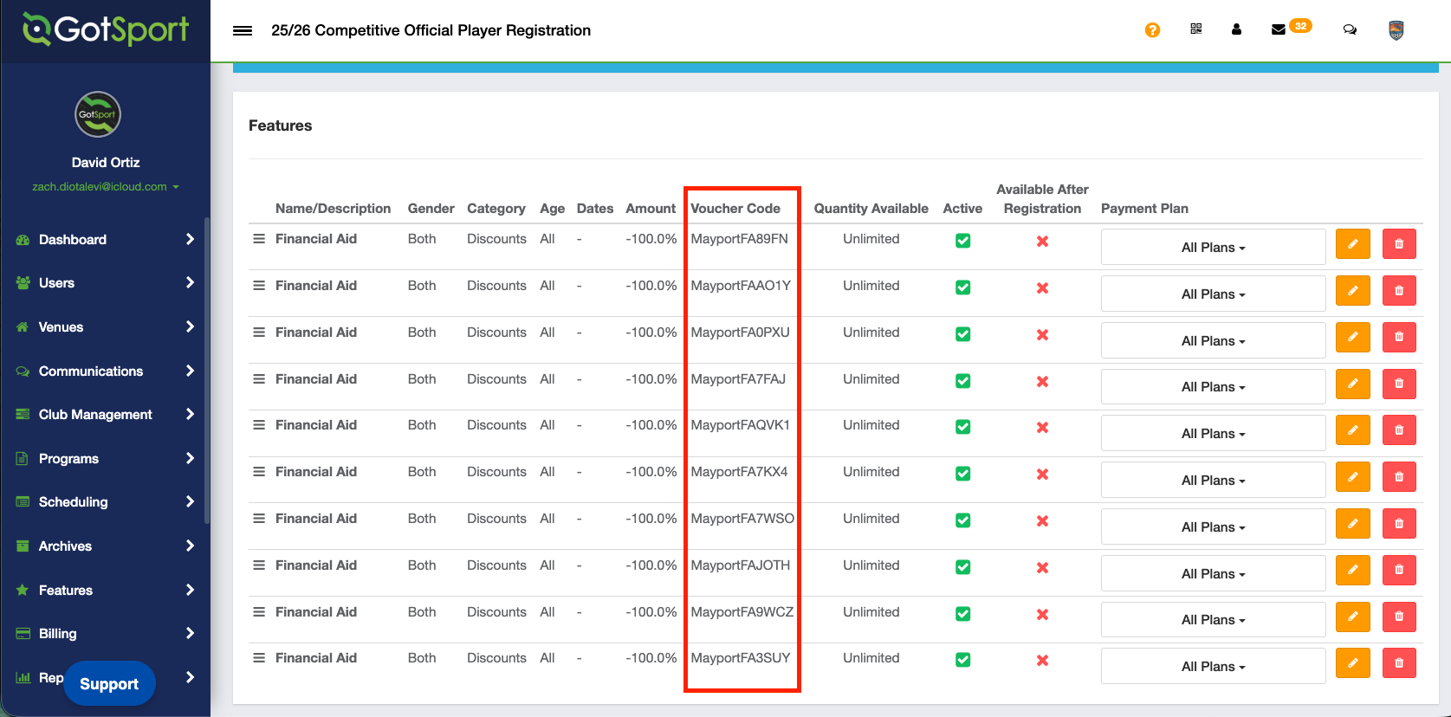Open the QR code icon in header
The image size is (1451, 717).
(x=1196, y=29)
